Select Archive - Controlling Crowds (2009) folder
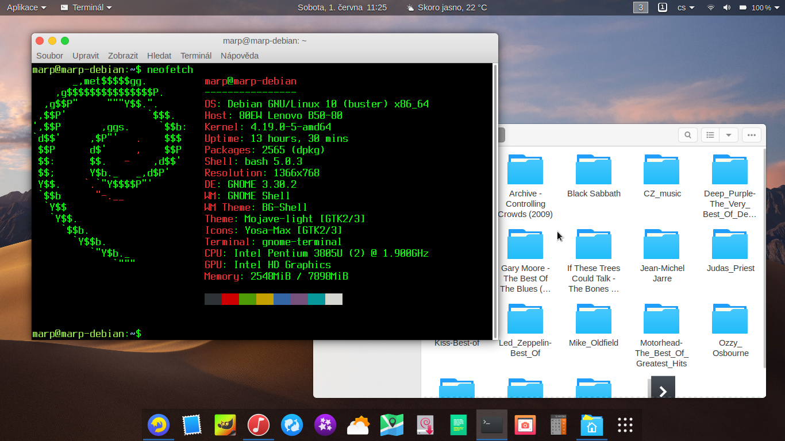The width and height of the screenshot is (785, 441). pyautogui.click(x=525, y=186)
